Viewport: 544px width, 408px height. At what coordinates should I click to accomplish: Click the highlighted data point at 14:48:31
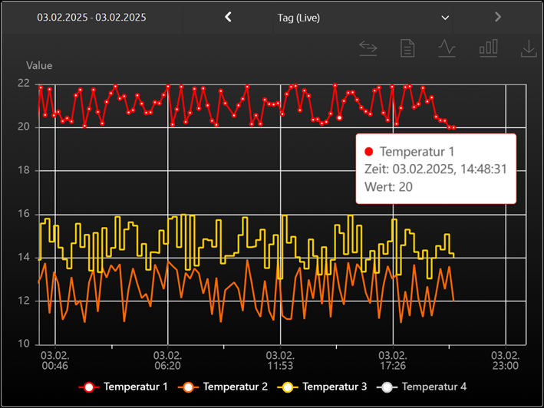pyautogui.click(x=339, y=118)
